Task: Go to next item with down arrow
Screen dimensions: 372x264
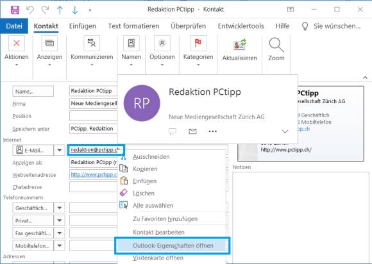Action: (x=75, y=10)
